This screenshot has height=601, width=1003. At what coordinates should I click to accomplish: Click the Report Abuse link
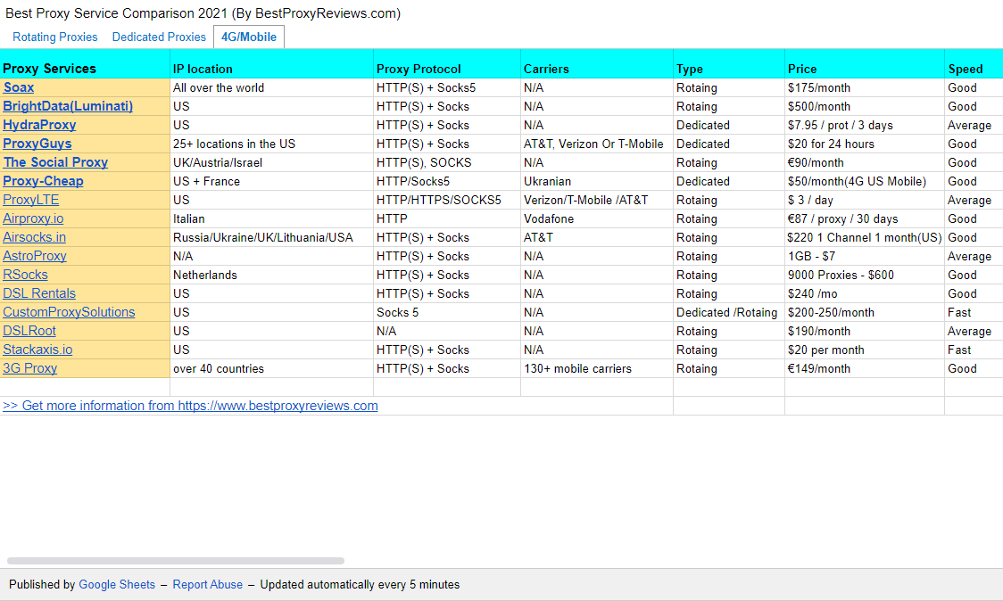[208, 585]
